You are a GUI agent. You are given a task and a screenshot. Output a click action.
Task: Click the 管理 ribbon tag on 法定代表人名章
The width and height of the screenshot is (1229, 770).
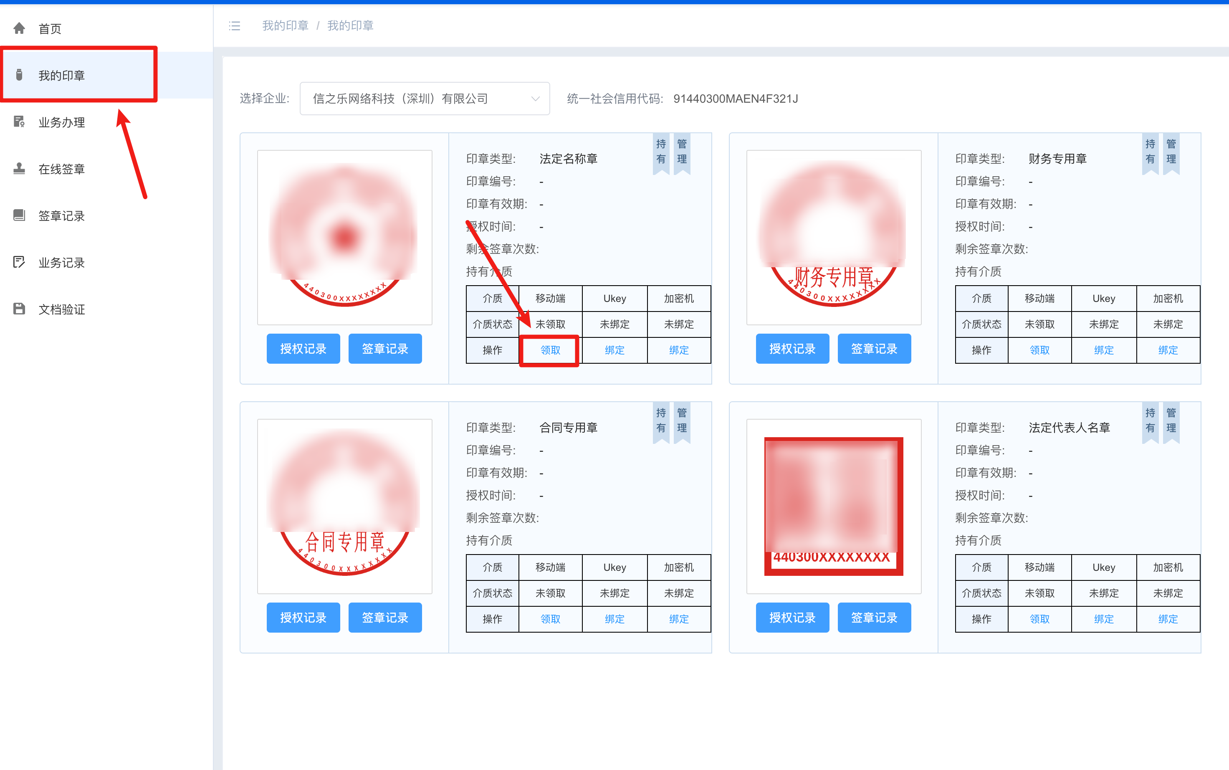pos(1171,422)
